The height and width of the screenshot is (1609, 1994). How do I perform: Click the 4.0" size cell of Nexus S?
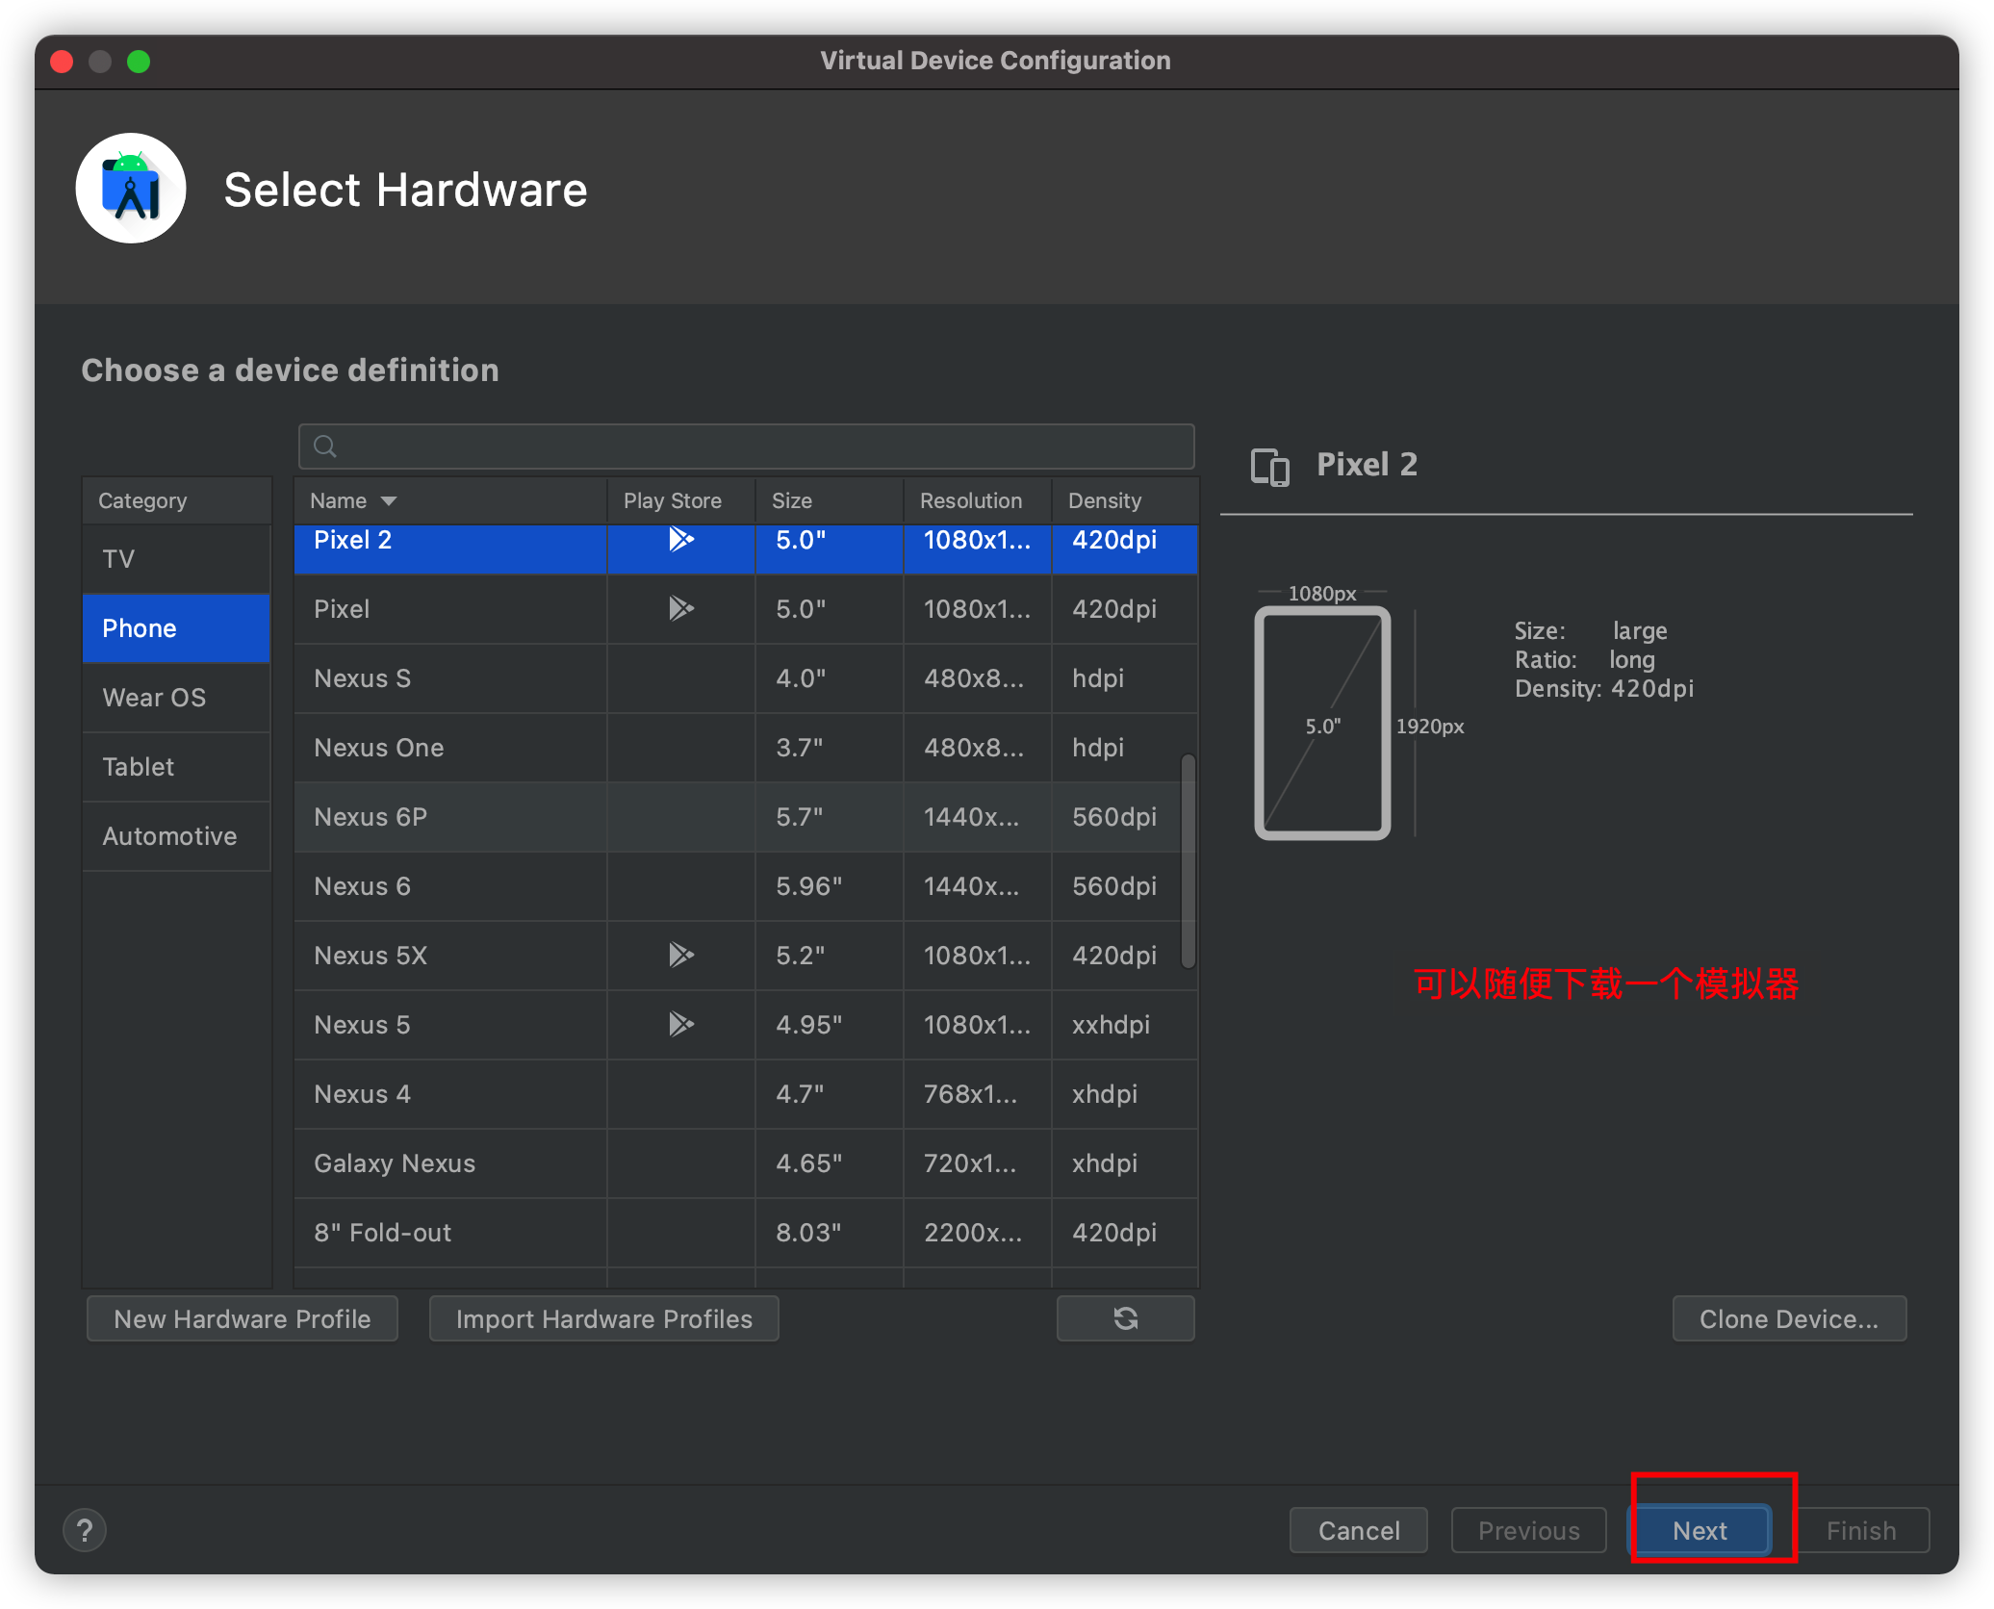tap(830, 678)
